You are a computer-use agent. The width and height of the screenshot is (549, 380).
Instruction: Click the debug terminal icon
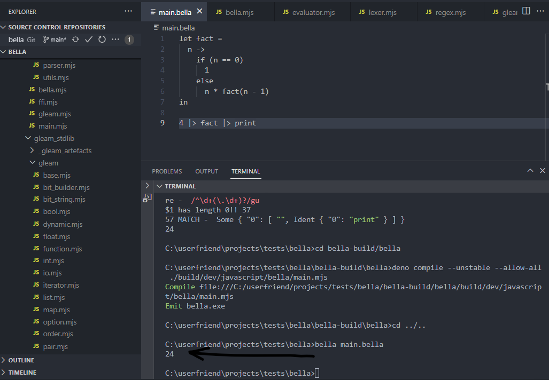147,198
